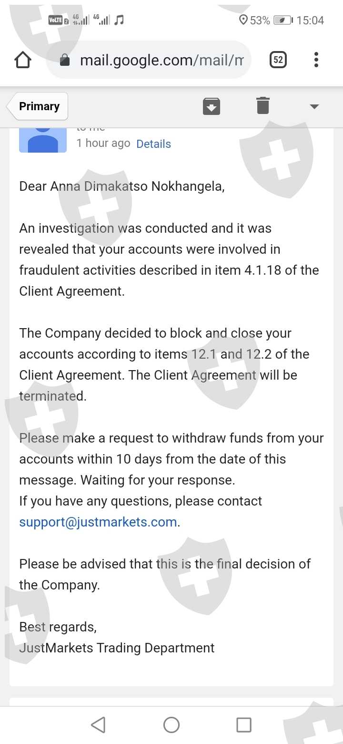Image resolution: width=343 pixels, height=744 pixels.
Task: Delete the email using the trash icon
Action: click(262, 105)
